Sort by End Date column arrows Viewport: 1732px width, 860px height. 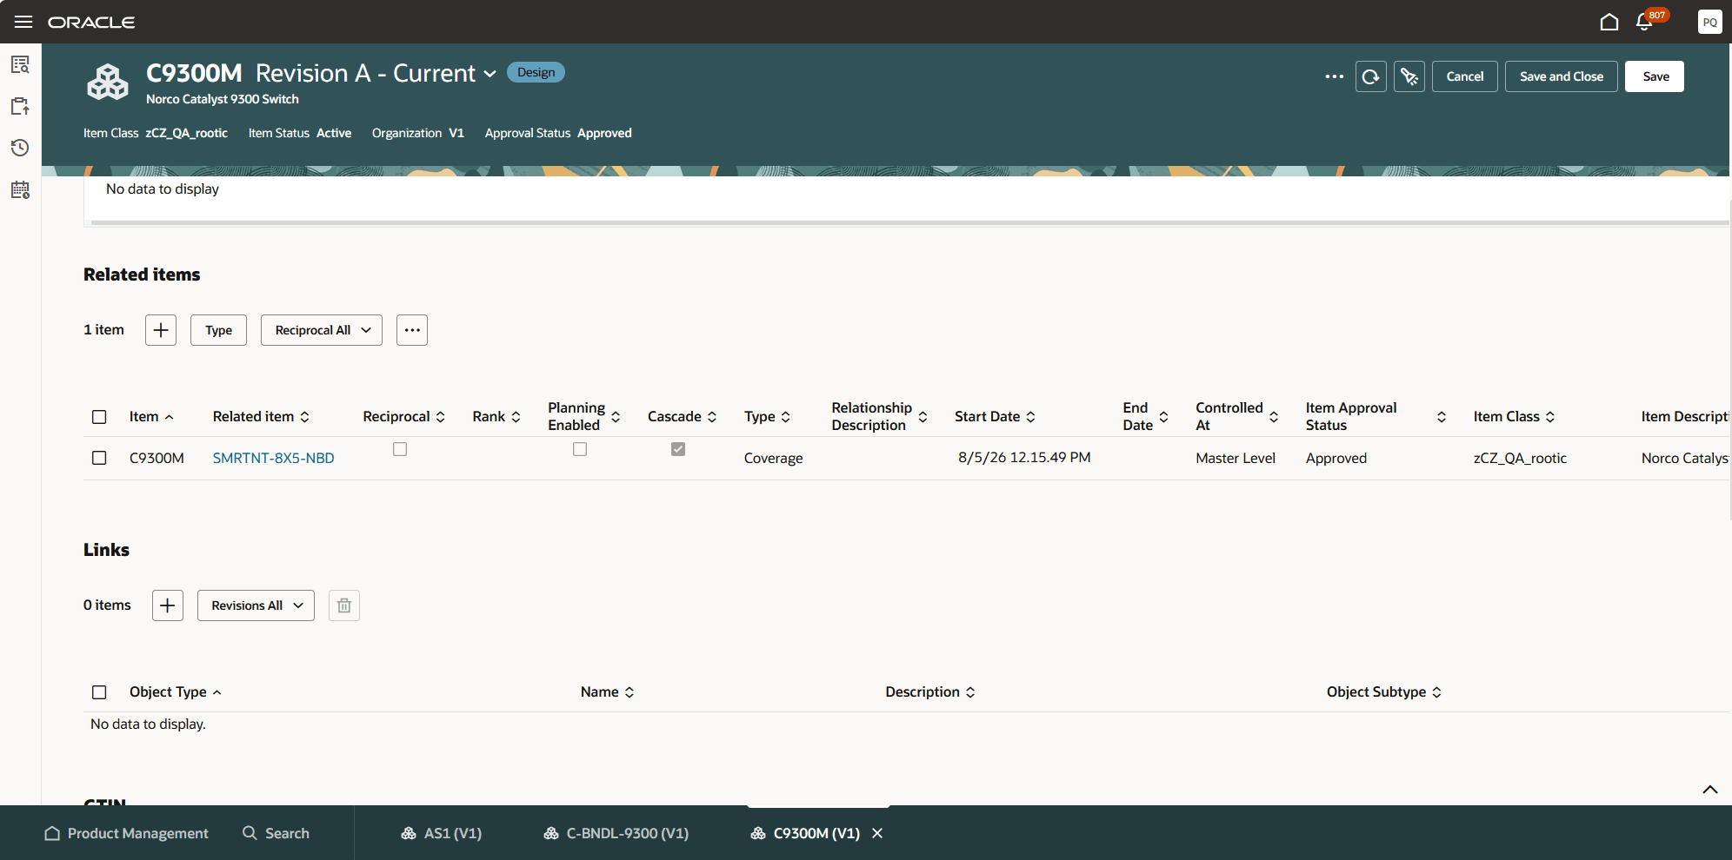(x=1163, y=417)
